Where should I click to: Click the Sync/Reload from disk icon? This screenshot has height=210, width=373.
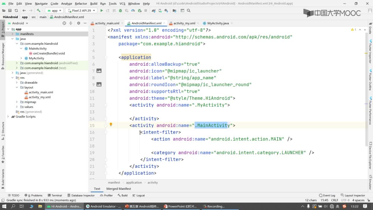coord(16,10)
